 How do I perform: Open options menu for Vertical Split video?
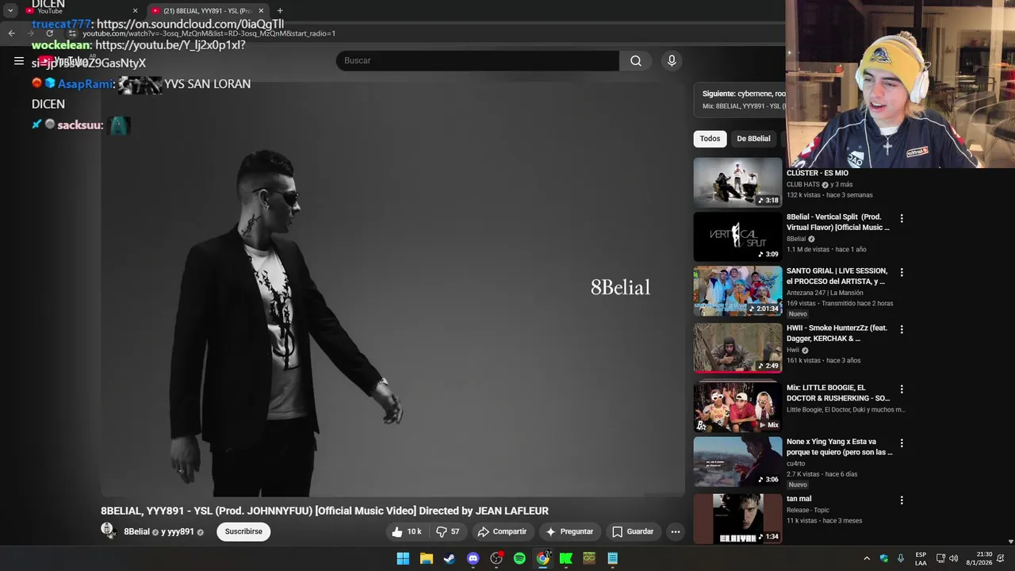(x=901, y=218)
